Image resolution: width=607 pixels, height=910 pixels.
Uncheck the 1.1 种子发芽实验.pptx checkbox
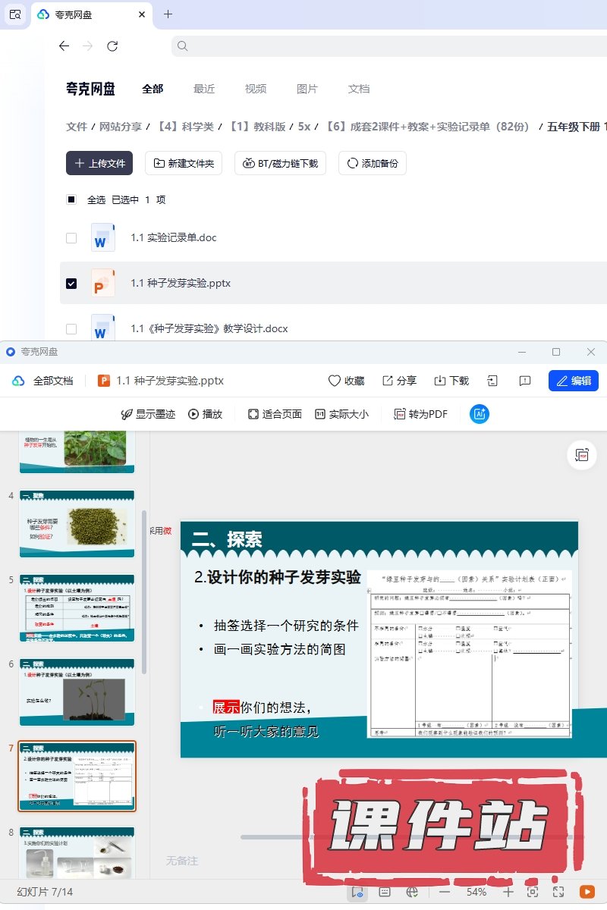(x=71, y=283)
